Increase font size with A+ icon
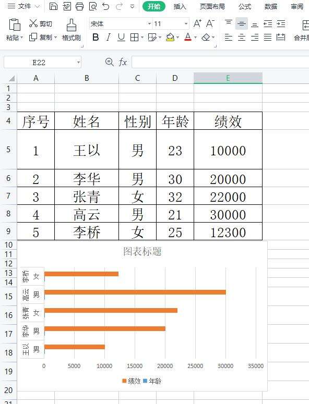Viewport: 309px width, 404px height. 197,23
